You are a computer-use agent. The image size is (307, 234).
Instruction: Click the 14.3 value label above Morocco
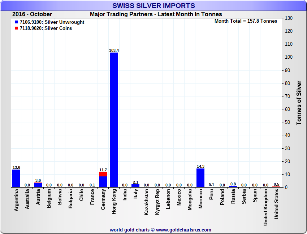[200, 166]
